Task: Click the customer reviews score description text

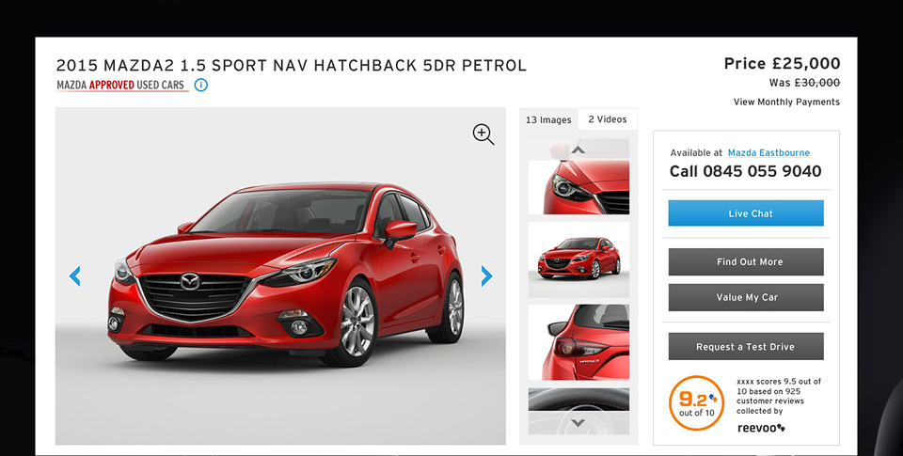Action: 779,396
